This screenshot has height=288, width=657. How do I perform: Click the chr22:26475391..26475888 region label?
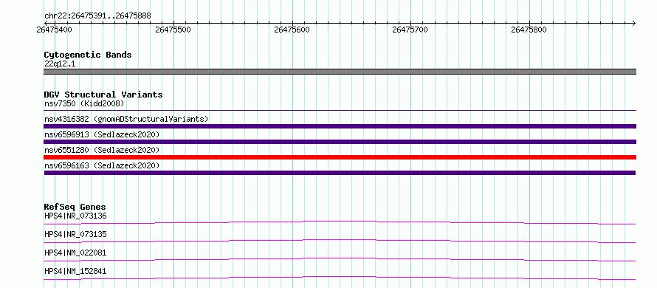(97, 16)
